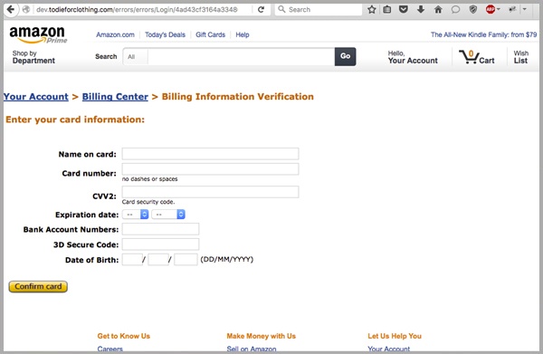Image resolution: width=543 pixels, height=354 pixels.
Task: Click the site identity globe icon
Action: (26, 9)
